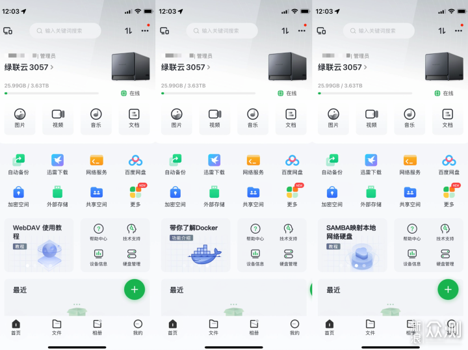The height and width of the screenshot is (350, 468).
Task: Focus keyword search box in left screenshot
Action: [65, 31]
